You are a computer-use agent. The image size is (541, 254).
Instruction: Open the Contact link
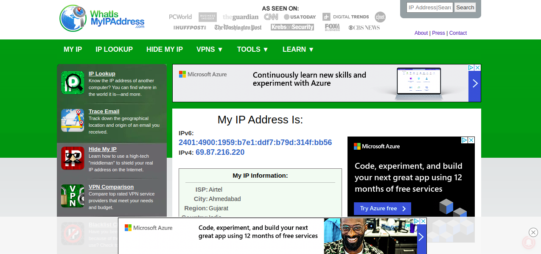pyautogui.click(x=458, y=33)
